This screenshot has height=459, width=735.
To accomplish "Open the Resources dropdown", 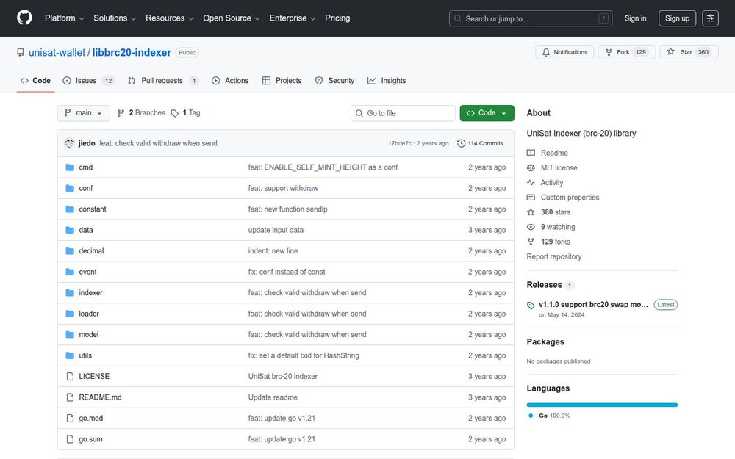I will pos(169,18).
